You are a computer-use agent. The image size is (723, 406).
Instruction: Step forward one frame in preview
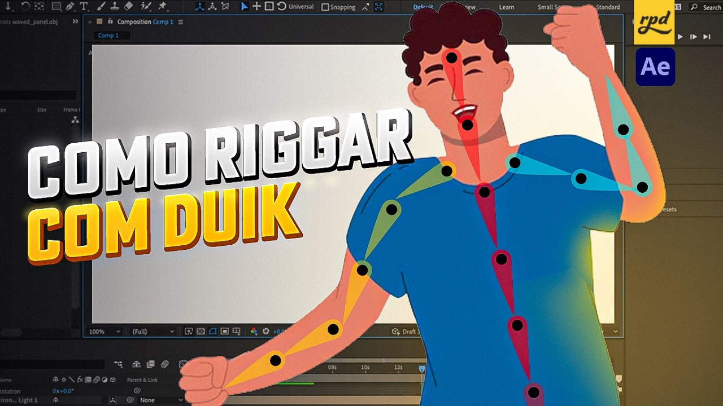(x=694, y=37)
